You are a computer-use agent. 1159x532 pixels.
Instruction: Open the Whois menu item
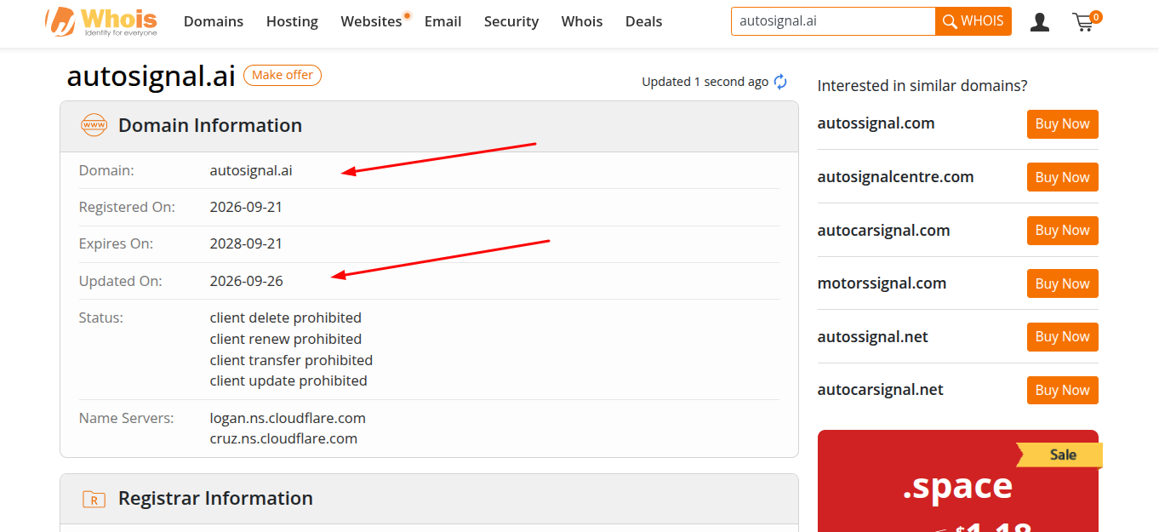pyautogui.click(x=582, y=21)
